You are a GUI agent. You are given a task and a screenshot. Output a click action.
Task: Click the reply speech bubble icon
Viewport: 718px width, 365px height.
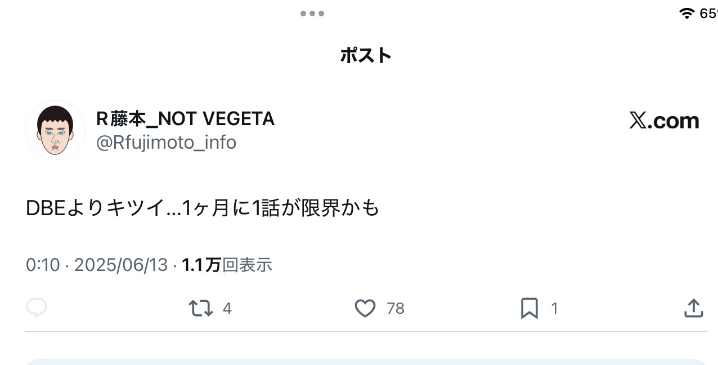(37, 308)
